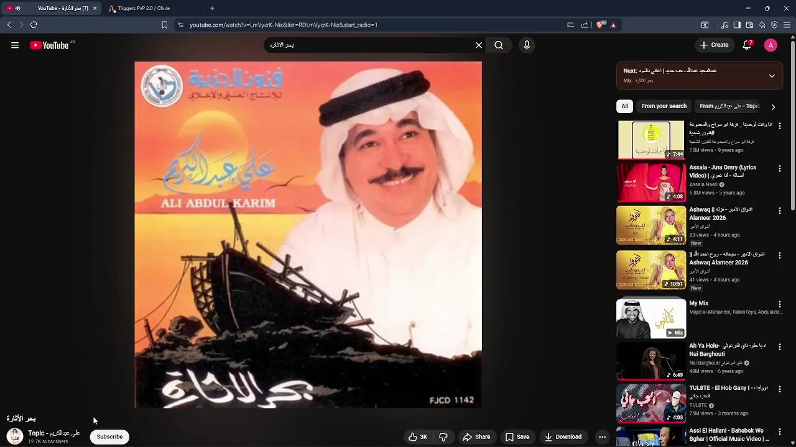Viewport: 796px width, 447px height.
Task: Open options for the 23 views Ashwaq video
Action: pyautogui.click(x=779, y=210)
